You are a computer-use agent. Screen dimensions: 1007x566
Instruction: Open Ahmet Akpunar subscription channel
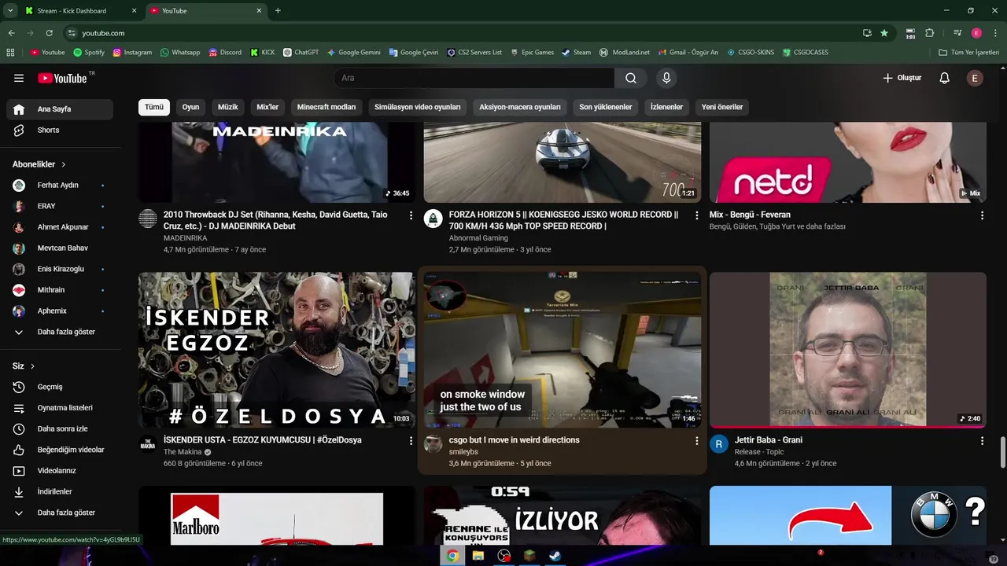60,227
